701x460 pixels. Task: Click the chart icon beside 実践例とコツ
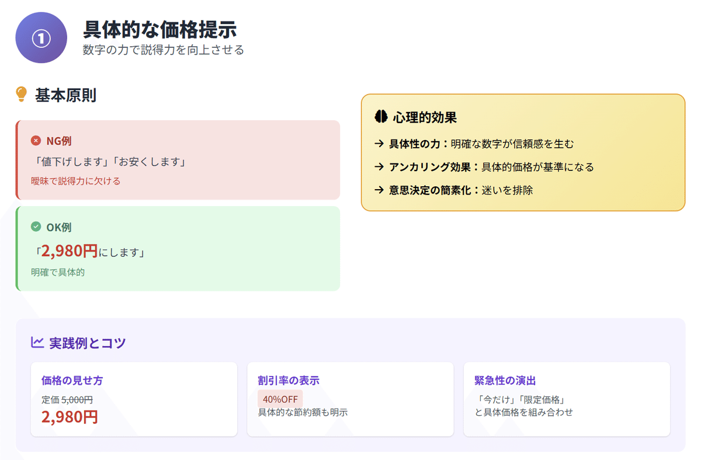[37, 342]
